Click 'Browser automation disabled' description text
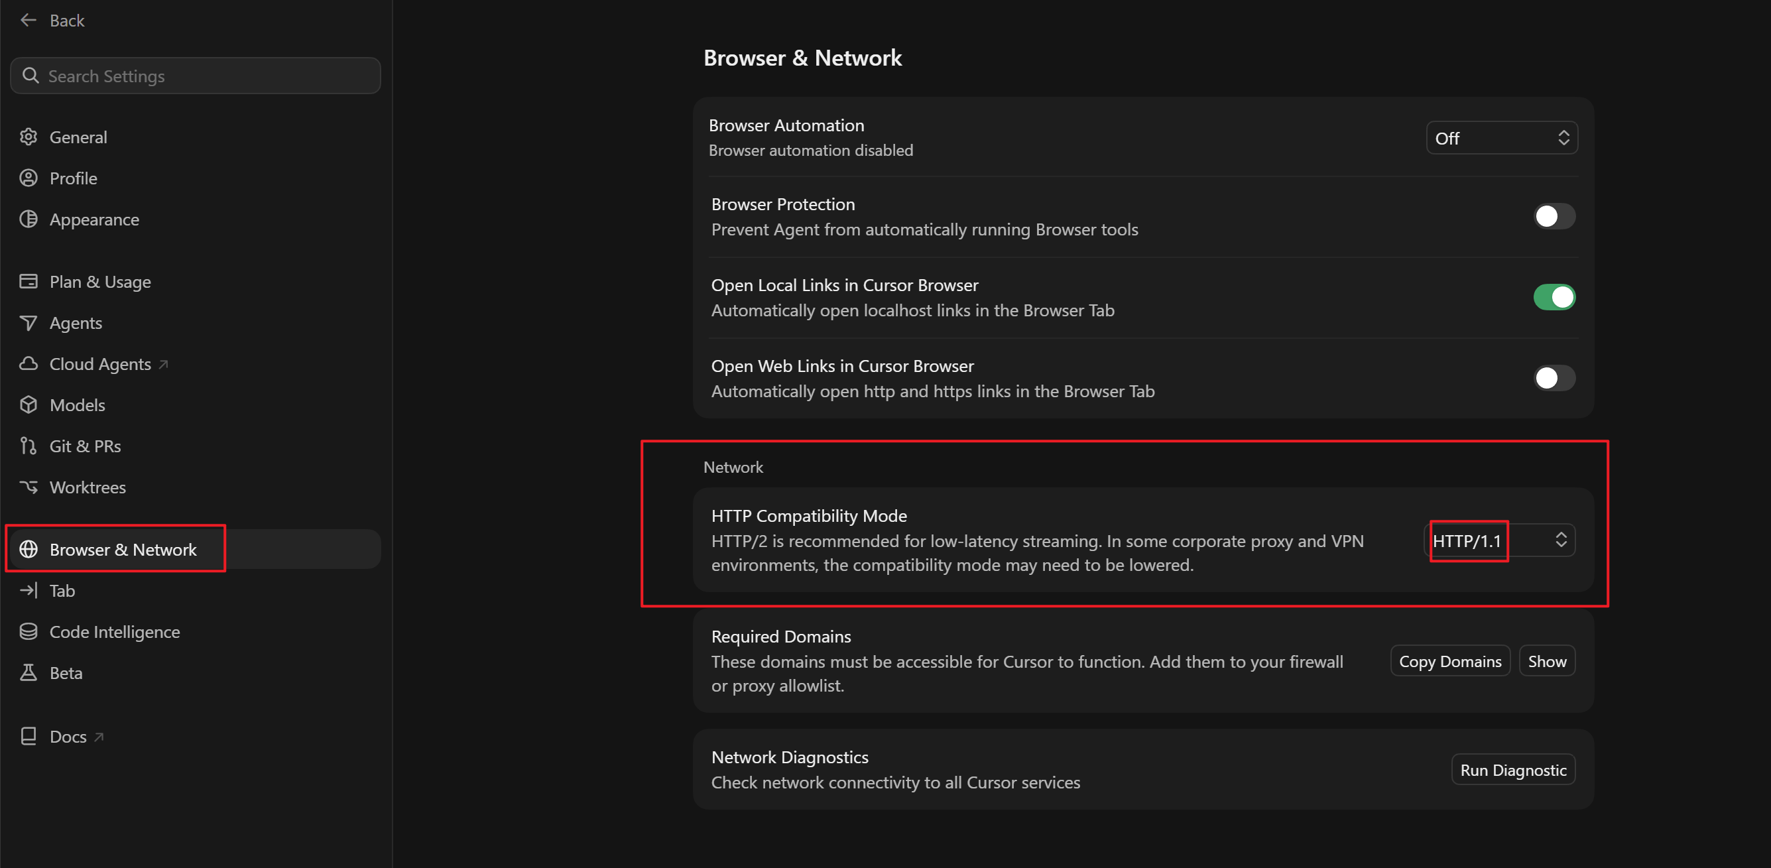 810,150
